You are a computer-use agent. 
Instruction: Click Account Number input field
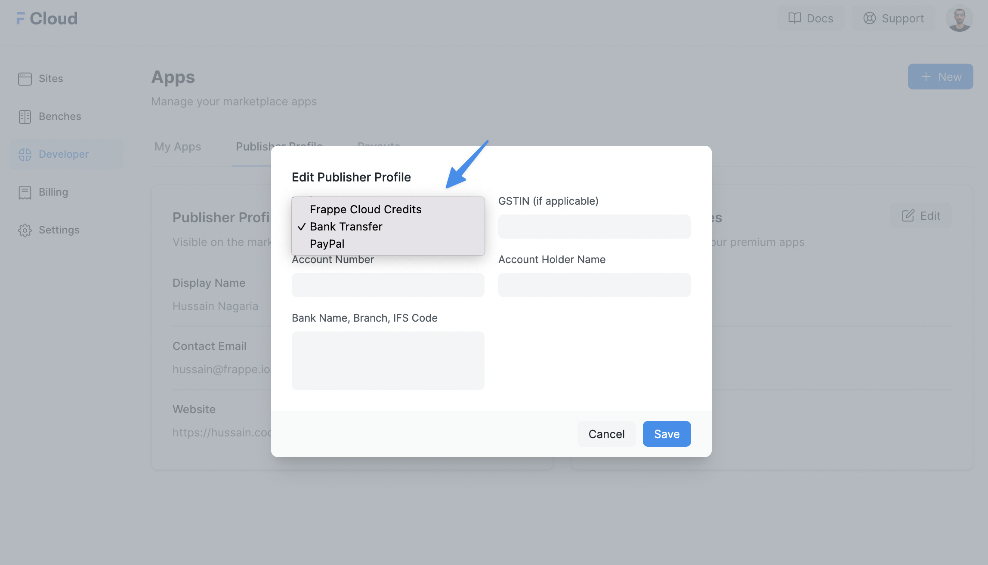(x=387, y=285)
